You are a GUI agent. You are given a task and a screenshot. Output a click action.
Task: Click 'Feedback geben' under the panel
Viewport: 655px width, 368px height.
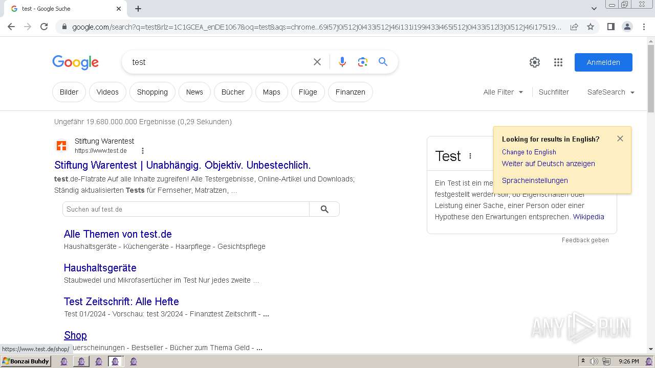585,240
